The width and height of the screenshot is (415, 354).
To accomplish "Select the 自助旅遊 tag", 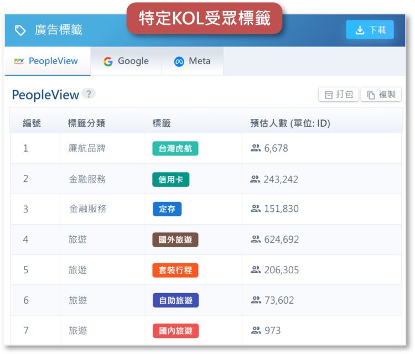I will (x=175, y=300).
